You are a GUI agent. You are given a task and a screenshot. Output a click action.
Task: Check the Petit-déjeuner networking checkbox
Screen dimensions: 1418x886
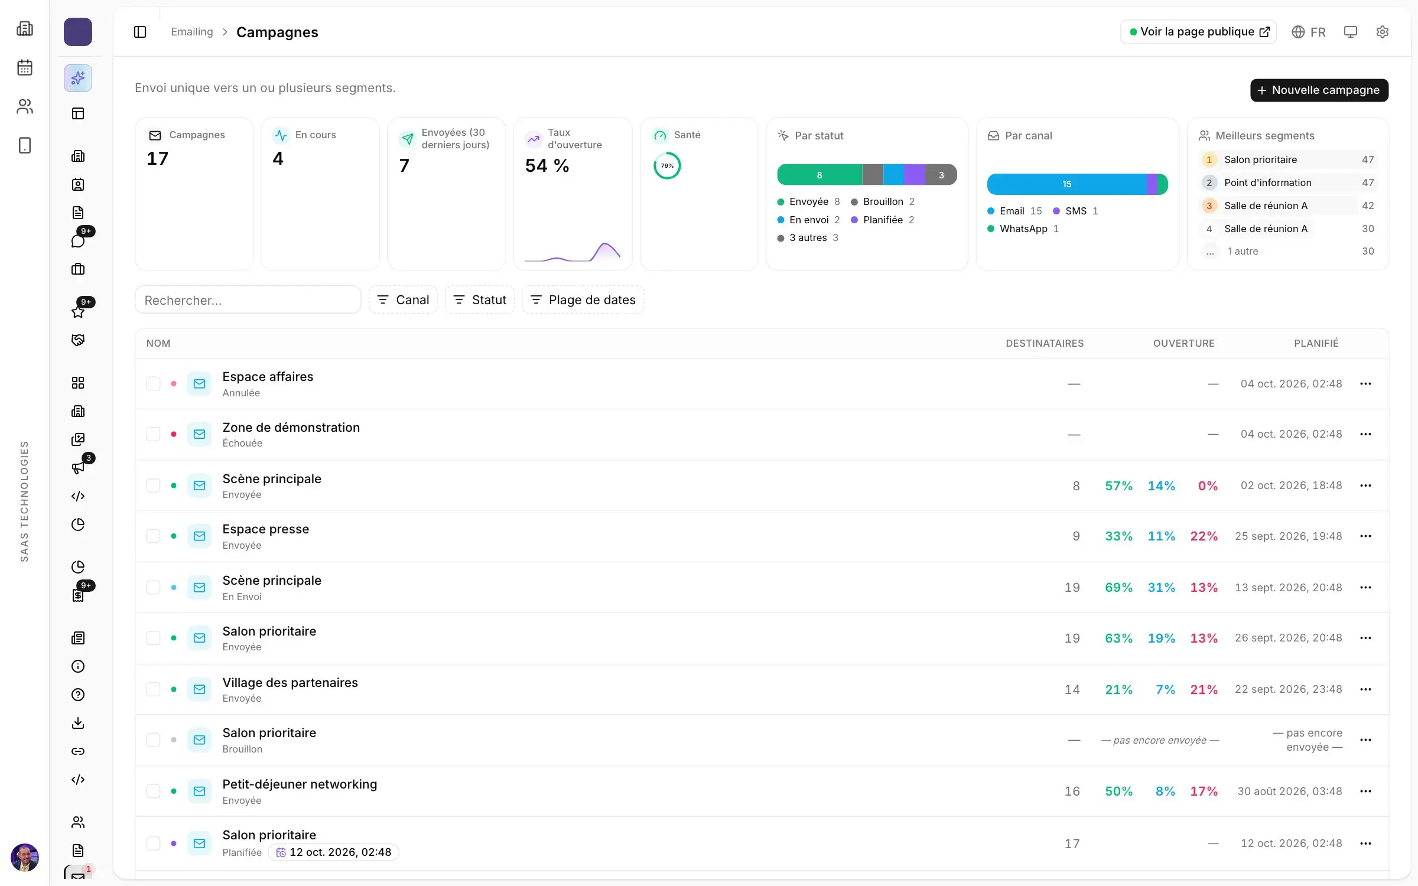point(154,791)
